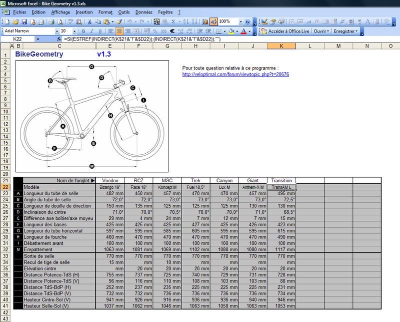Click the Accéder à Office Live button
The width and height of the screenshot is (400, 322).
coord(289,31)
